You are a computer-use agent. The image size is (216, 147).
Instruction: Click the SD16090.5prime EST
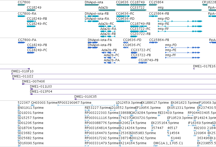(19, 146)
